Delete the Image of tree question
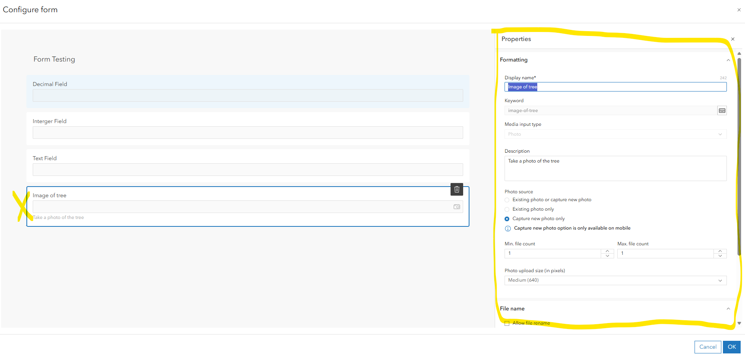This screenshot has height=355, width=745. [x=456, y=189]
